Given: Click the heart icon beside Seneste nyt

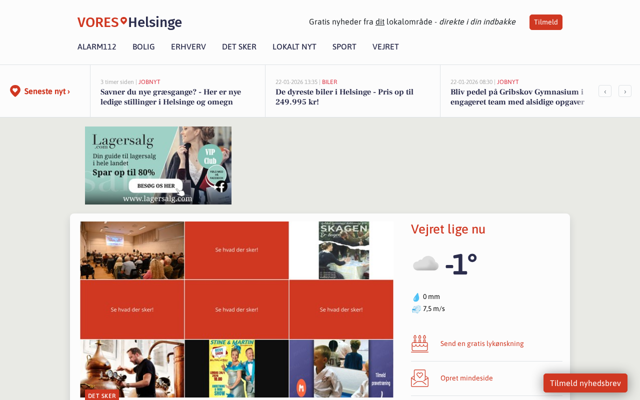Looking at the screenshot, I should click(x=15, y=91).
